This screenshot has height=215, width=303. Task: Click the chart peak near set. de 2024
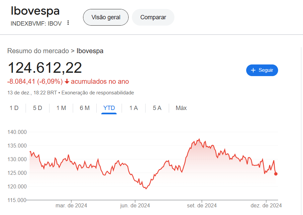(x=199, y=139)
